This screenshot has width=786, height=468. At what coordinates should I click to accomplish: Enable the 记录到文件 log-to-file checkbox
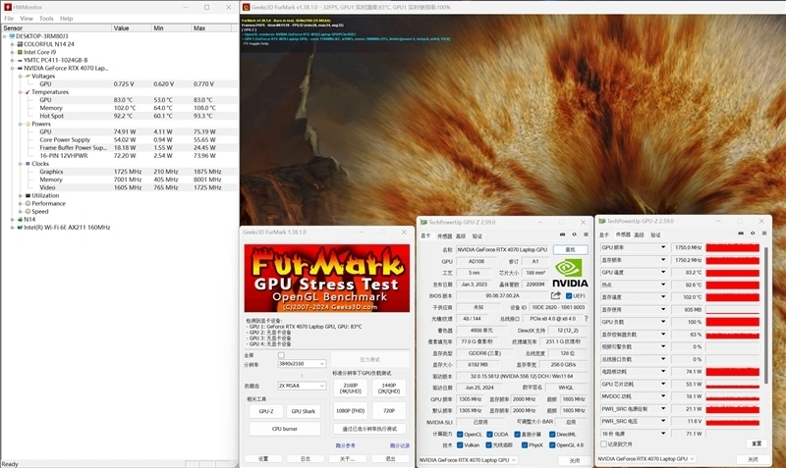click(603, 444)
